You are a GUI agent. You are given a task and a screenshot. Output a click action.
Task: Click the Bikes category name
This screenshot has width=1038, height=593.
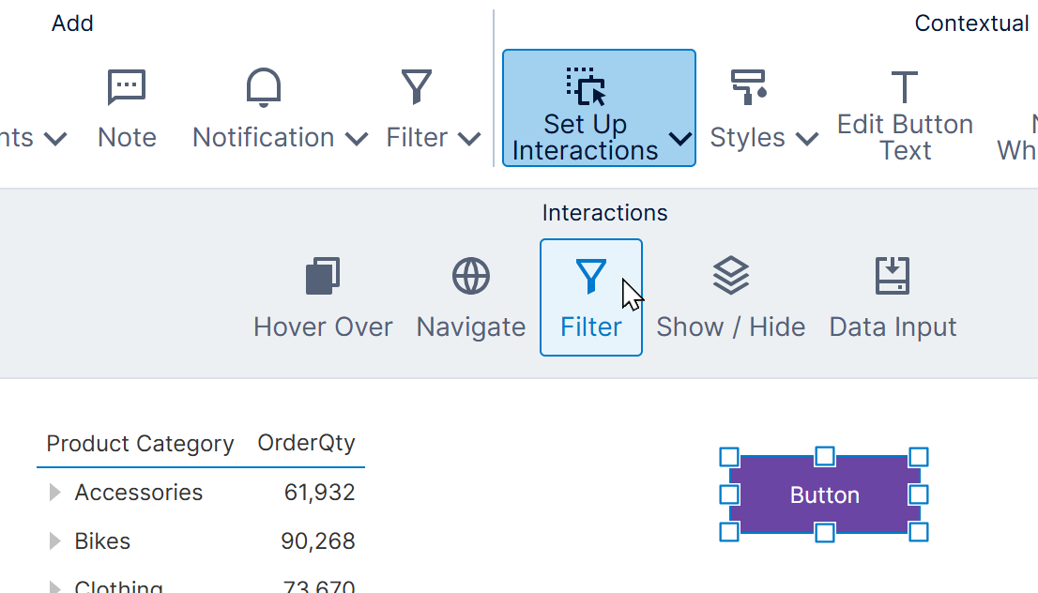tap(102, 541)
